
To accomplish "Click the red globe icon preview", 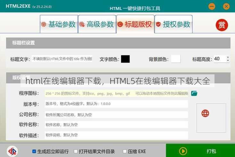I will tap(205, 113).
